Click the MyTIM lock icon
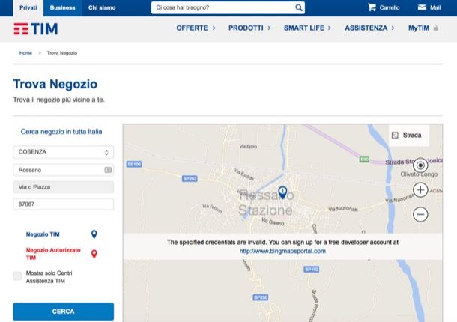 [x=436, y=28]
